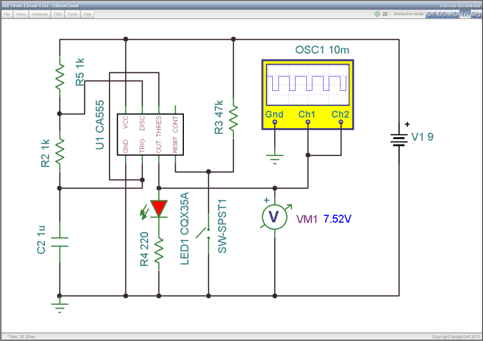Select the CA555 timer chip
Screen dimensions: 483x341
pyautogui.click(x=150, y=134)
